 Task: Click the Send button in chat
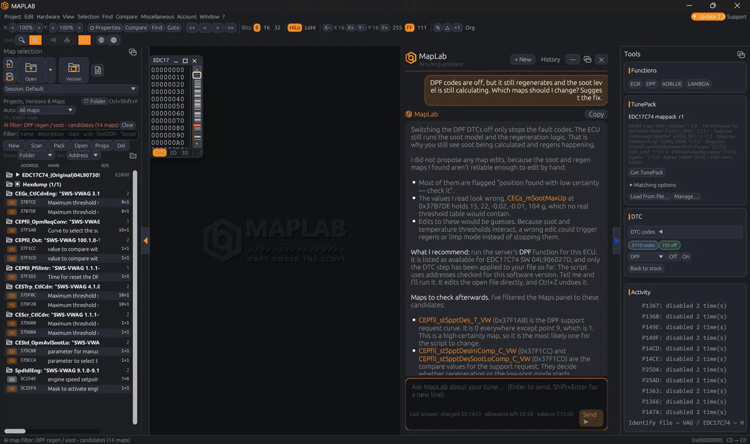(x=591, y=418)
